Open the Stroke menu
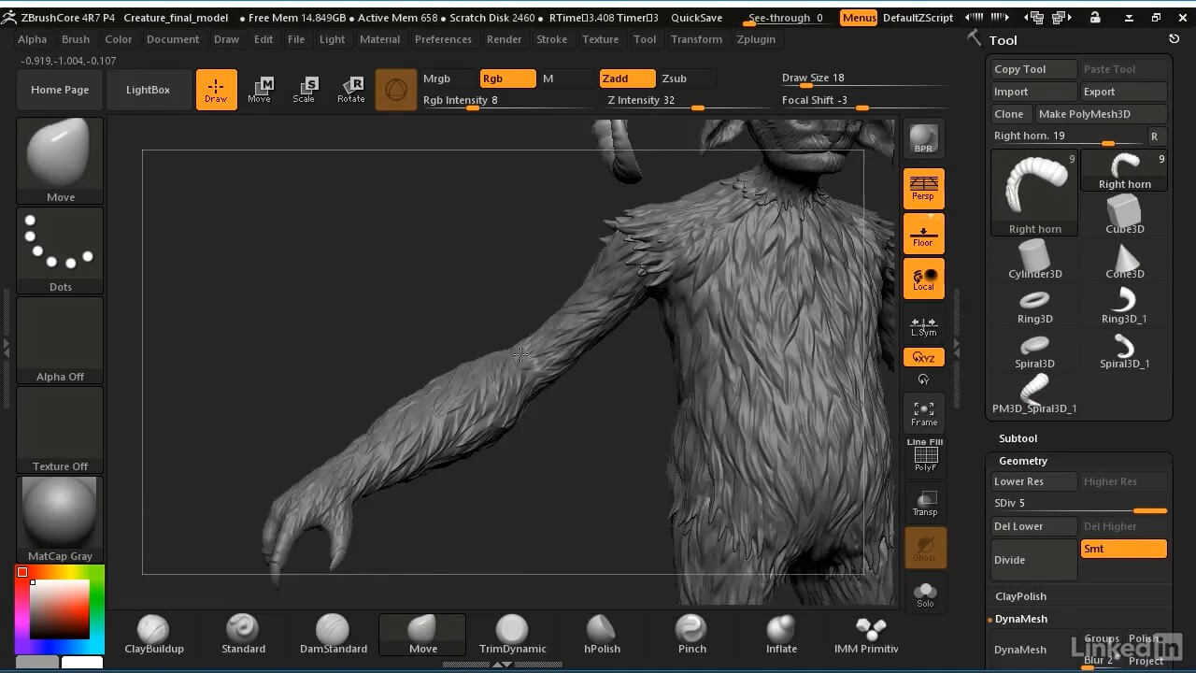1196x673 pixels. (551, 39)
